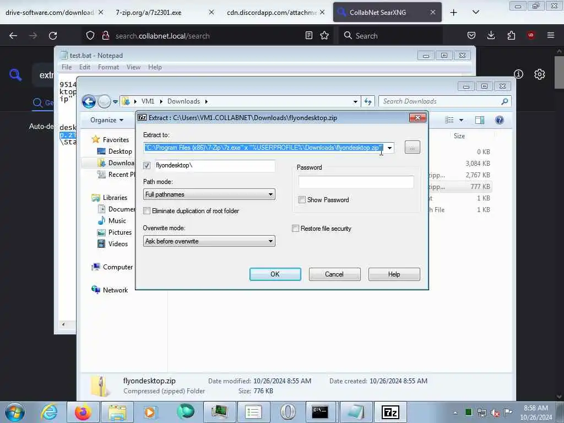Open a new browser tab
The height and width of the screenshot is (423, 564).
pyautogui.click(x=454, y=13)
